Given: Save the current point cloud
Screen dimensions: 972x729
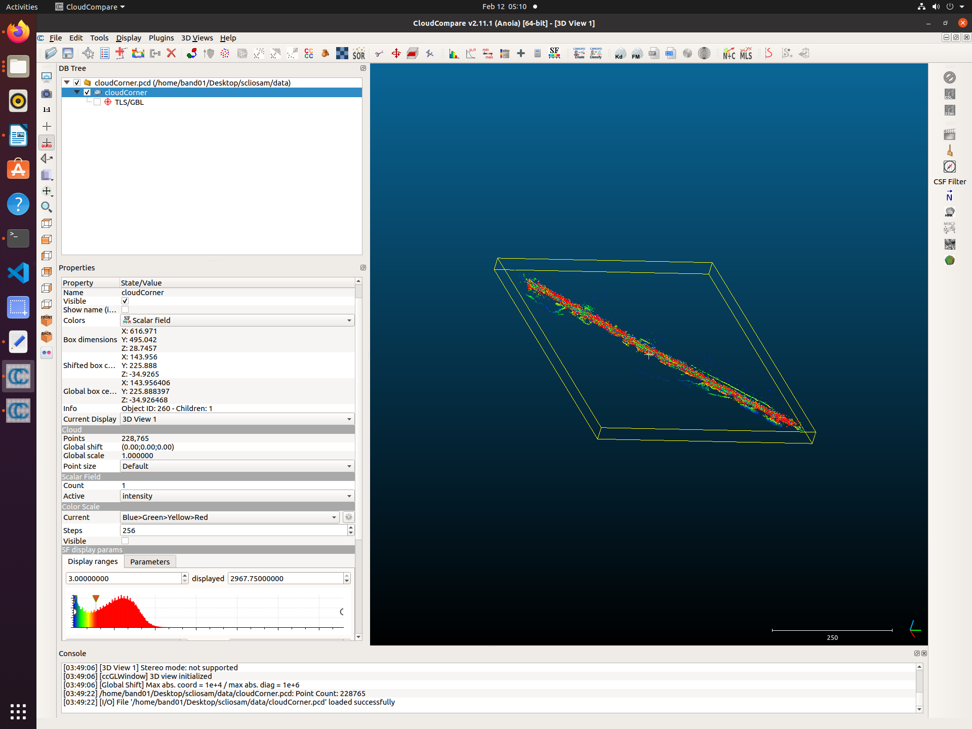Looking at the screenshot, I should 67,53.
